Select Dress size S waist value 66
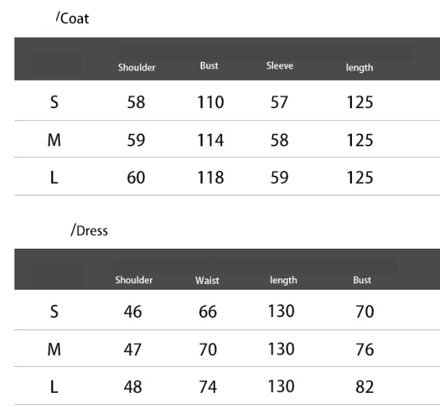The height and width of the screenshot is (413, 440). [208, 312]
